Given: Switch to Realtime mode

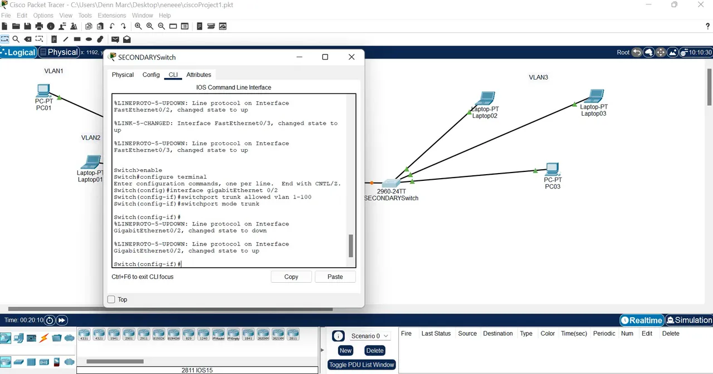Looking at the screenshot, I should (642, 320).
